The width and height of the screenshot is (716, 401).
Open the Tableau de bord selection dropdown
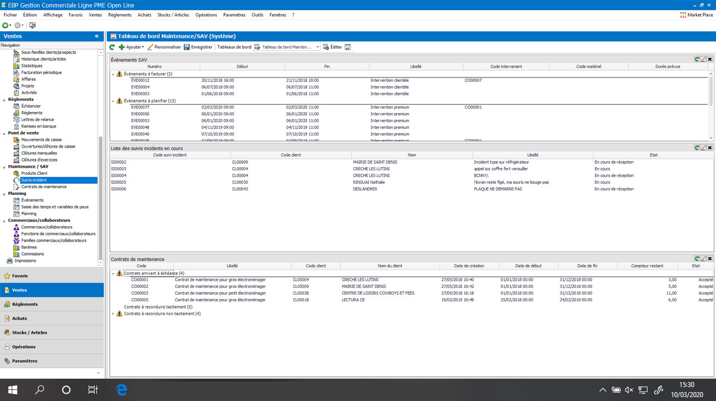(318, 47)
